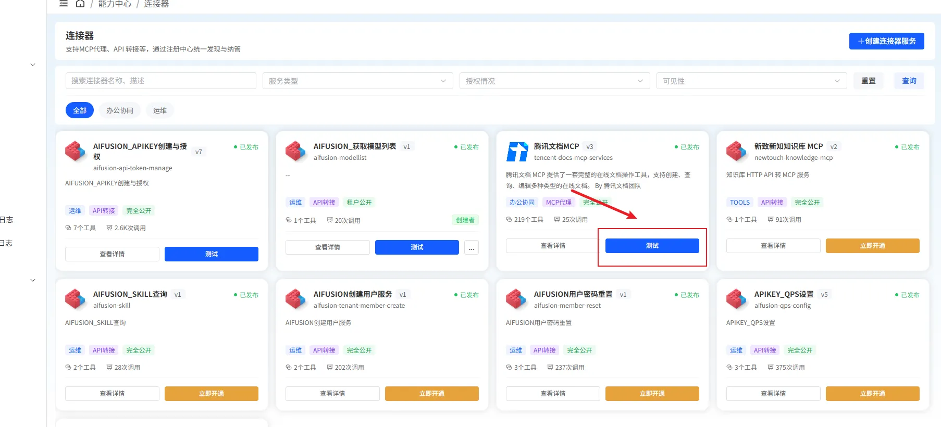
Task: Select the 运维 category tab
Action: coord(160,110)
